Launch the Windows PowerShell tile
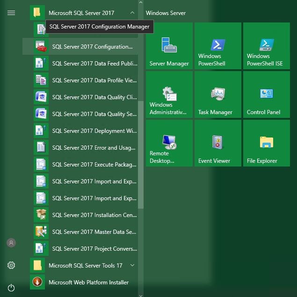The height and width of the screenshot is (297, 297). pos(218,46)
